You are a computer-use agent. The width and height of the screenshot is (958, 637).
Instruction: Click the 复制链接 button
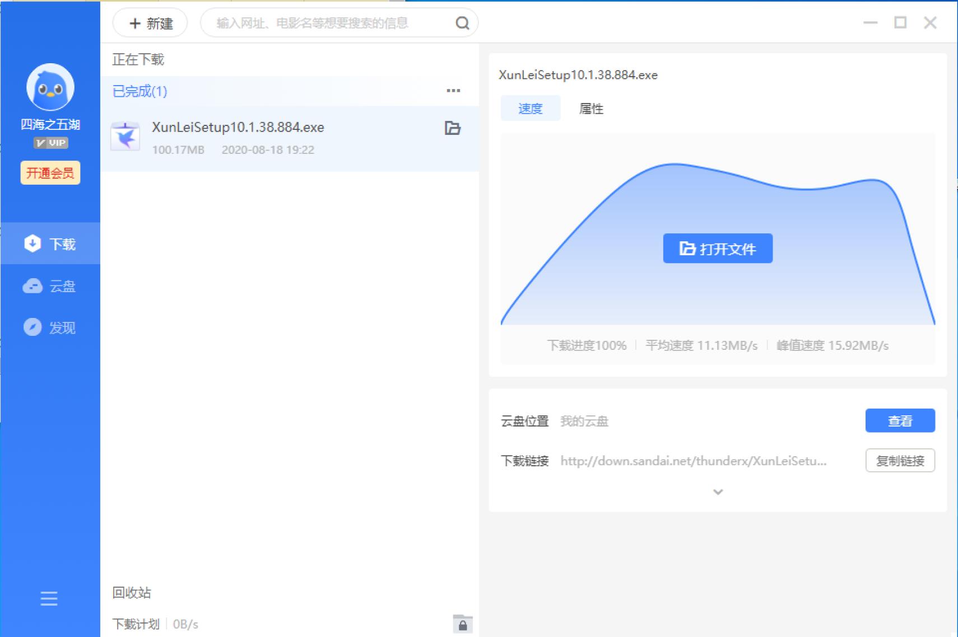click(900, 461)
